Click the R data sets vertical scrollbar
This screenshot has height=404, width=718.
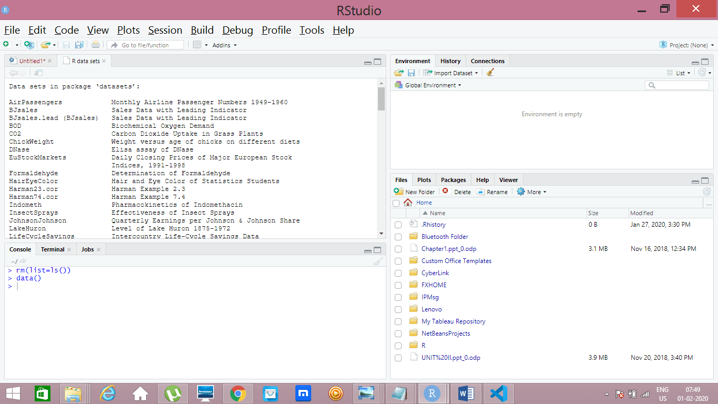coord(381,99)
